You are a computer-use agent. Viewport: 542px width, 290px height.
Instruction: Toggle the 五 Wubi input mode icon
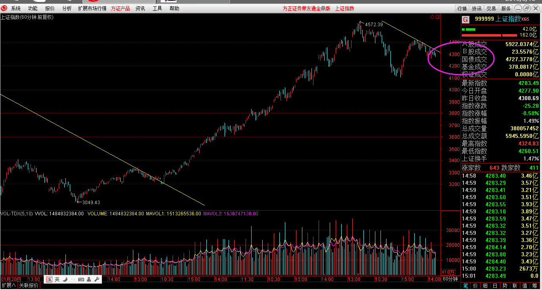tap(49, 279)
